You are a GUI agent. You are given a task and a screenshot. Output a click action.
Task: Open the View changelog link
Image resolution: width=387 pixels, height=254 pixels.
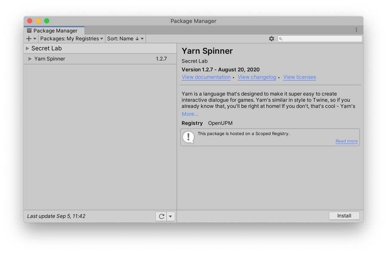[x=257, y=77]
